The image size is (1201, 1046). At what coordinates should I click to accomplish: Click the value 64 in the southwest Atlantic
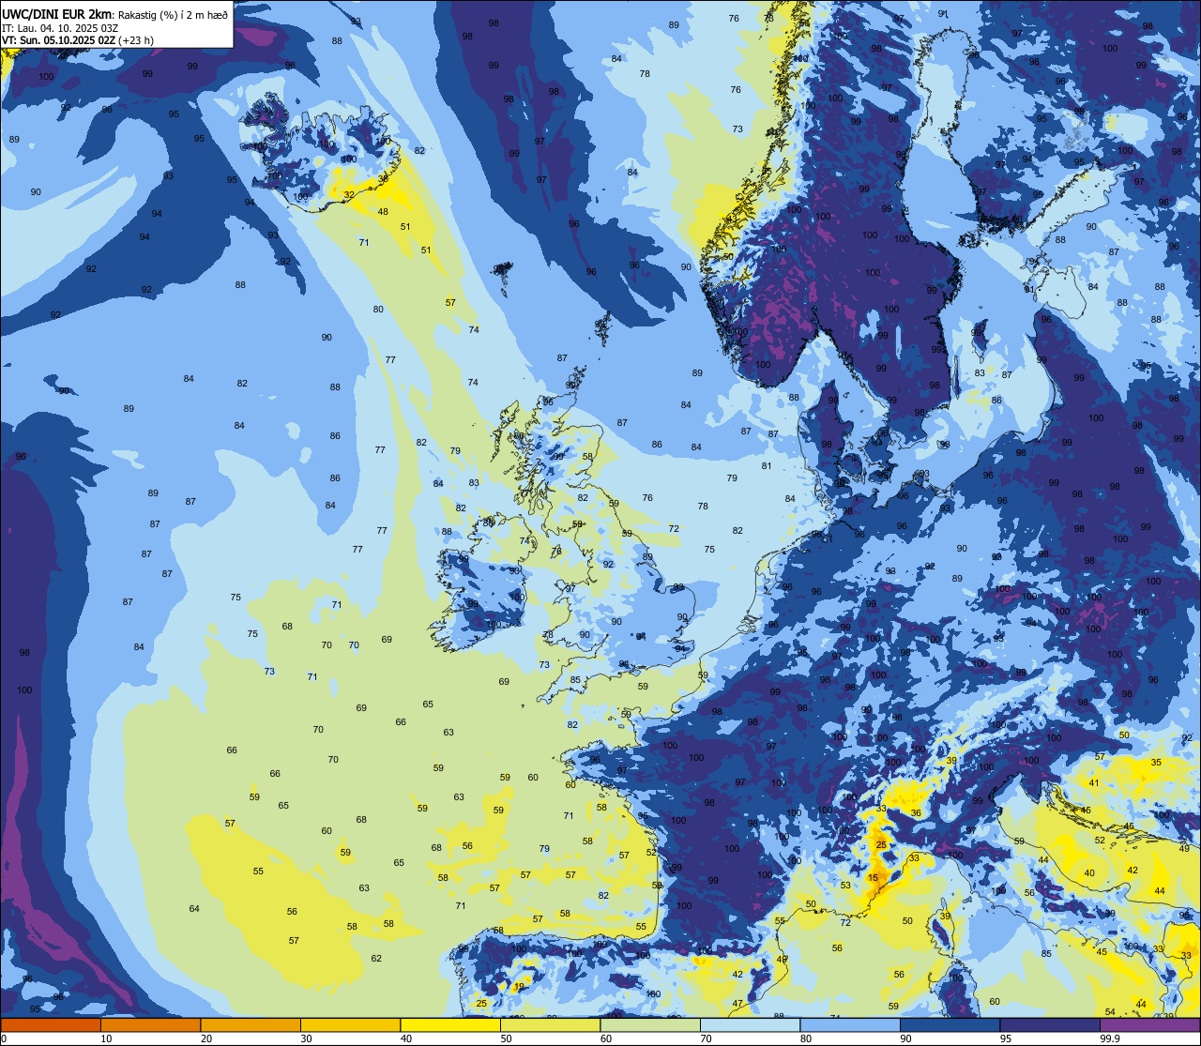coord(194,909)
